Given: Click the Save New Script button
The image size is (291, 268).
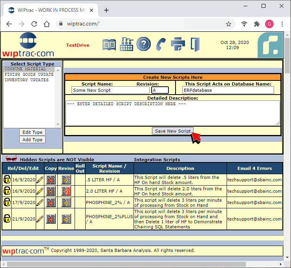Looking at the screenshot, I should click(173, 131).
